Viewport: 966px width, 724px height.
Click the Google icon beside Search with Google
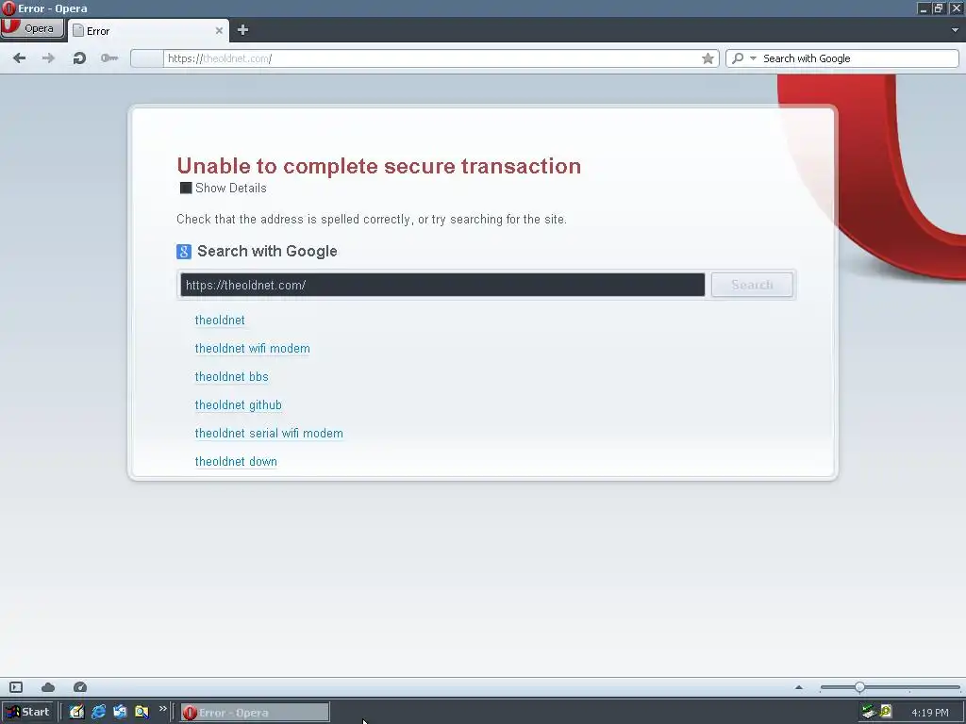click(x=184, y=251)
